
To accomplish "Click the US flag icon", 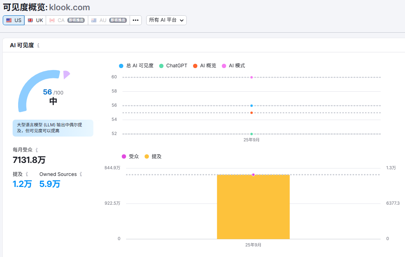I will click(x=9, y=20).
